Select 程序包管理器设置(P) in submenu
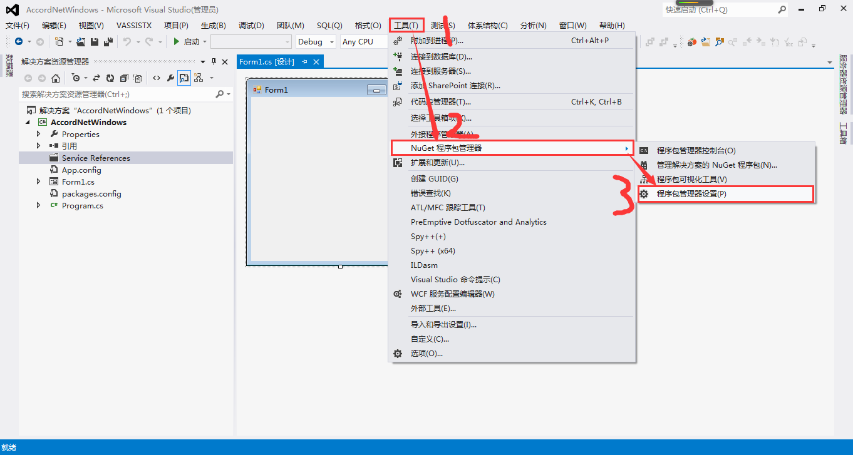Screen dimensions: 853x455 pos(725,194)
